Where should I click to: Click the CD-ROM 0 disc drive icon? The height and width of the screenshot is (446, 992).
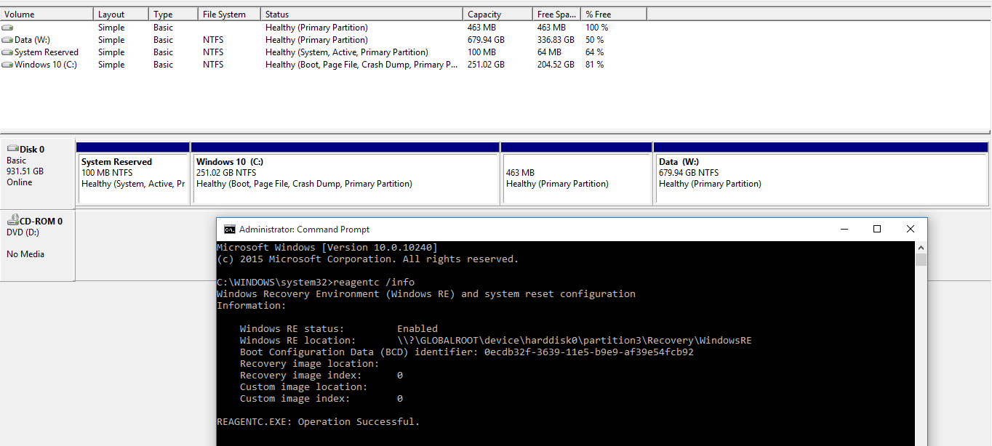(12, 221)
